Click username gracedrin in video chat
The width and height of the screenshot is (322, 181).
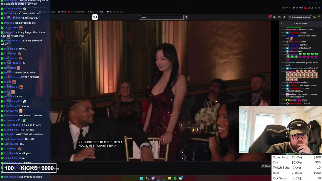point(290,63)
